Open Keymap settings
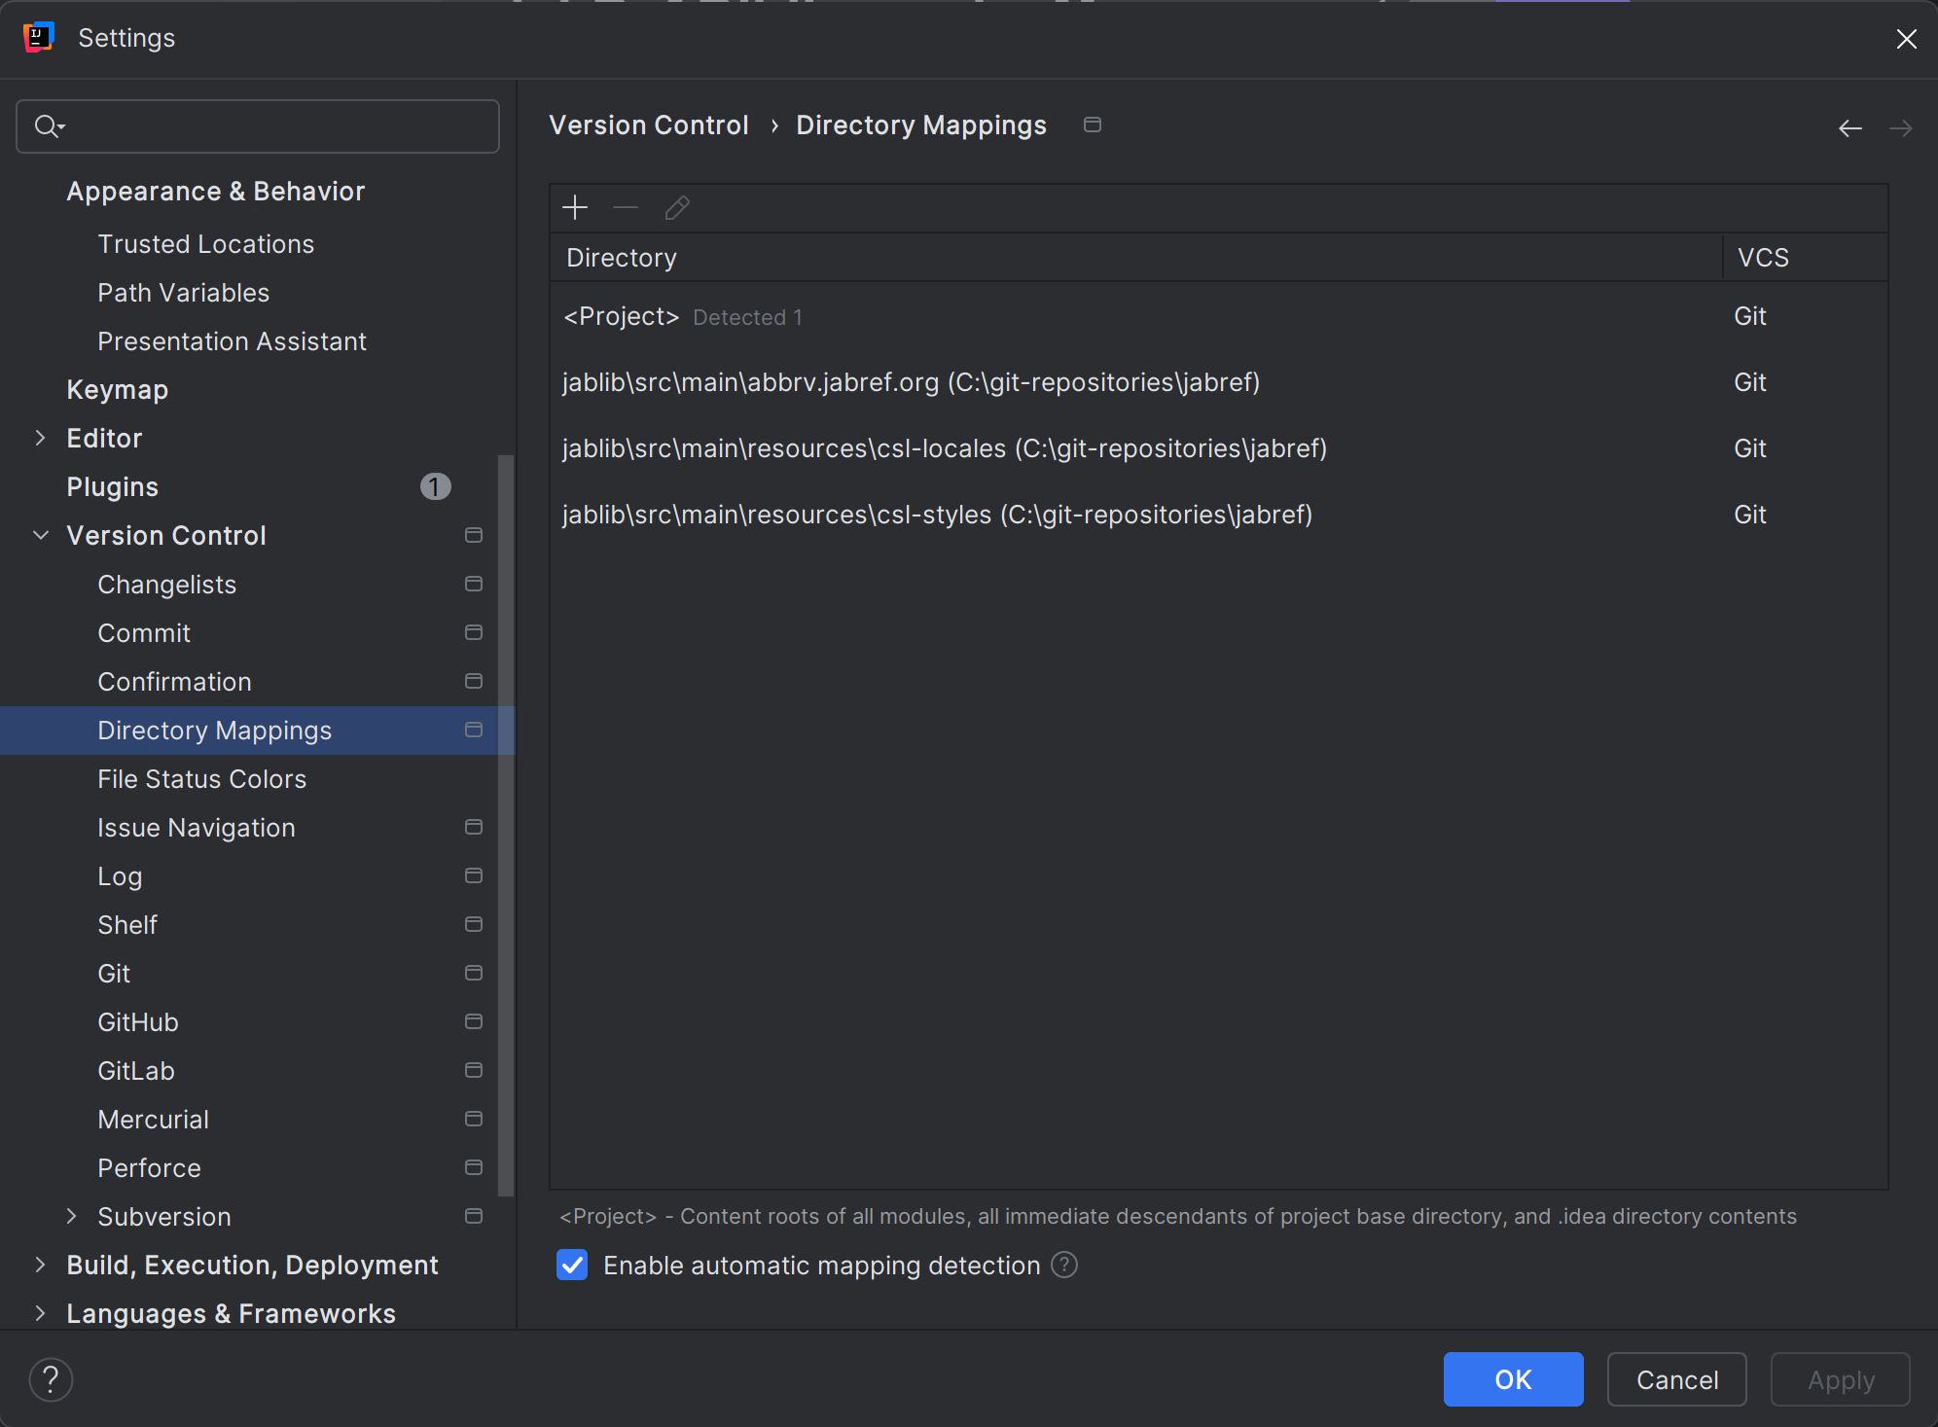Screen dimensions: 1938x1427 coord(118,390)
